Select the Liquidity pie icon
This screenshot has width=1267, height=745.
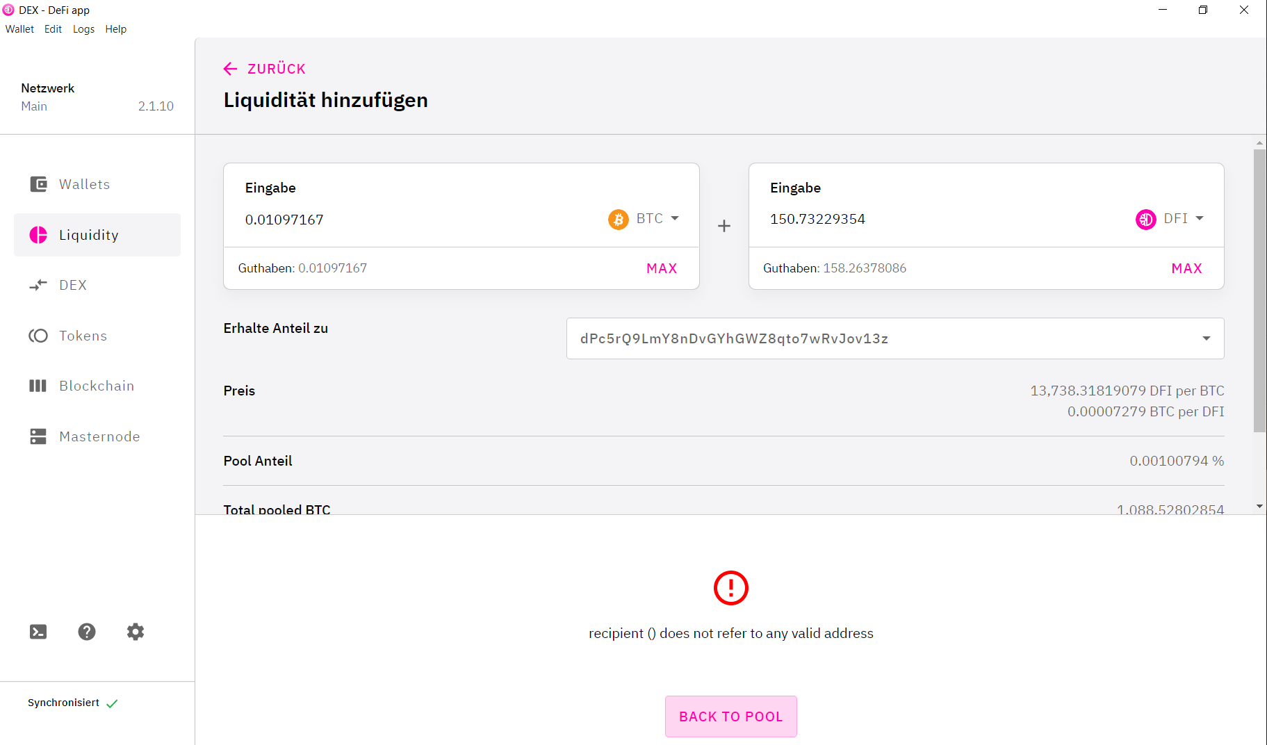pos(38,235)
